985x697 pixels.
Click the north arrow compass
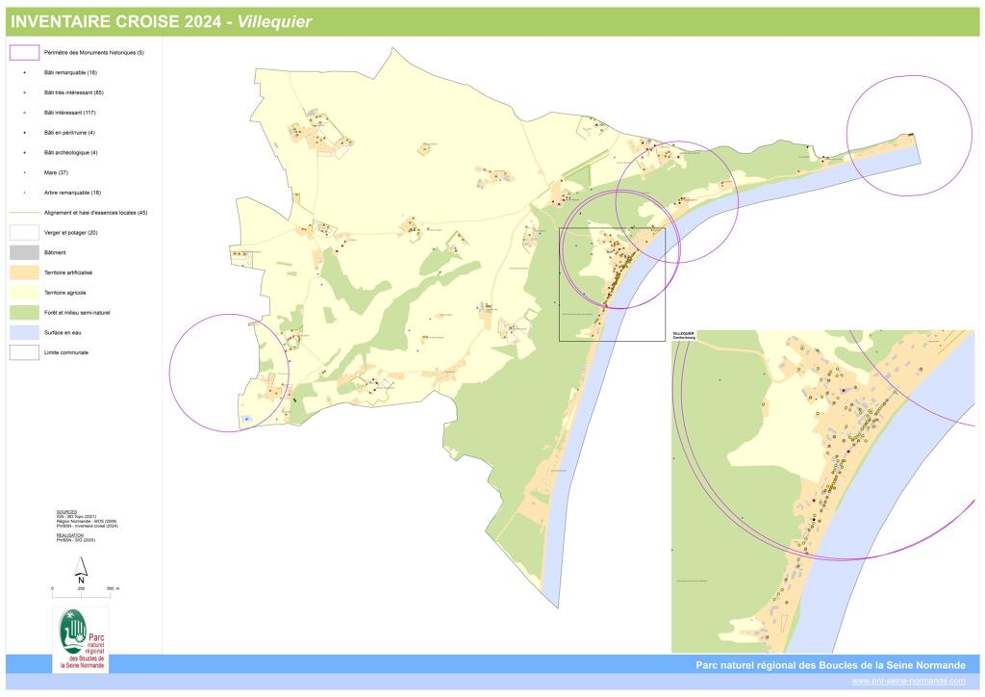[80, 570]
